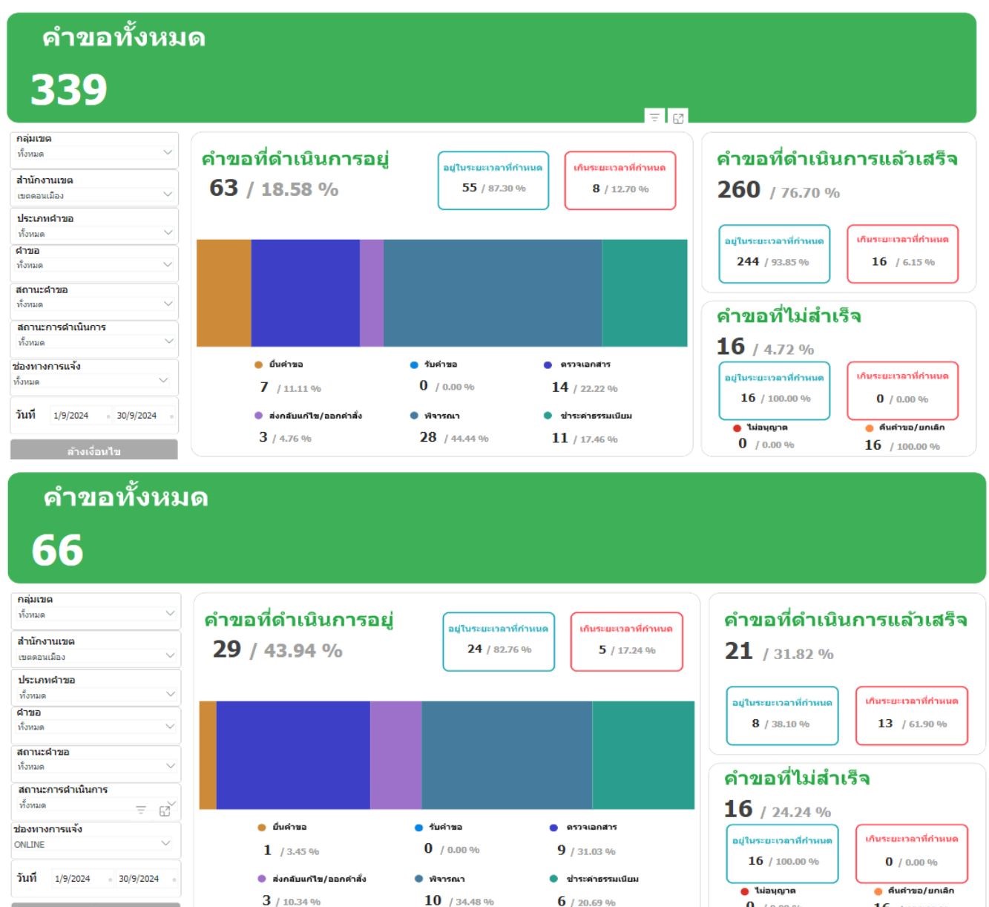The height and width of the screenshot is (907, 989).
Task: Click the overdue card showing 13 / 61.90 %
Action: 911,716
